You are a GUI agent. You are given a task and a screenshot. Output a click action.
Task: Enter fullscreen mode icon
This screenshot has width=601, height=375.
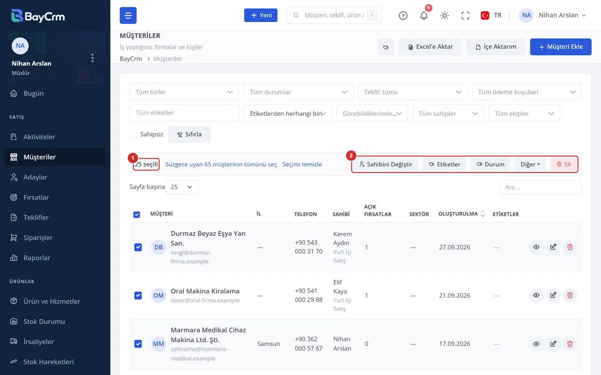pyautogui.click(x=465, y=15)
